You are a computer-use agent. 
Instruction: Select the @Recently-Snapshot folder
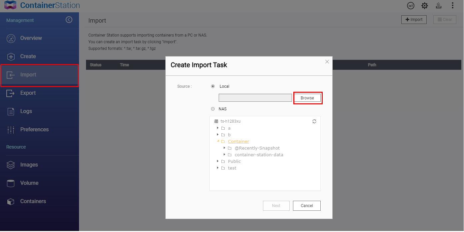257,148
